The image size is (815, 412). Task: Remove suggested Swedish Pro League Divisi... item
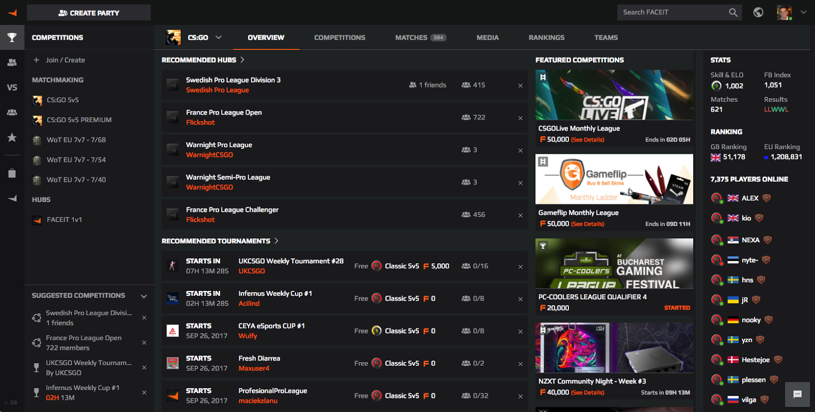[144, 318]
